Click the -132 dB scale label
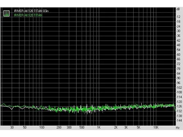This screenshot has height=137, width=183. [179, 111]
